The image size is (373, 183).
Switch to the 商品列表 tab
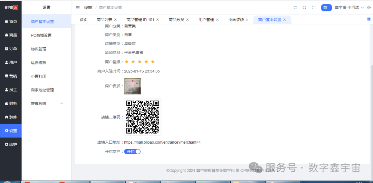coord(104,20)
